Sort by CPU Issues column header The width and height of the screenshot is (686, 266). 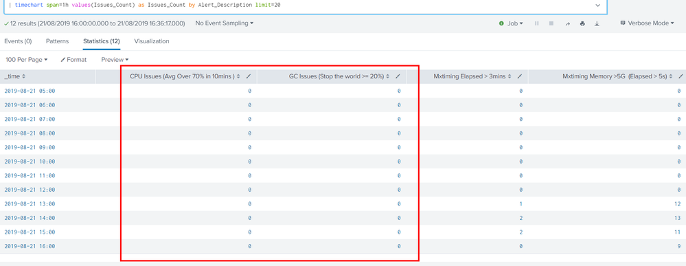coord(185,76)
